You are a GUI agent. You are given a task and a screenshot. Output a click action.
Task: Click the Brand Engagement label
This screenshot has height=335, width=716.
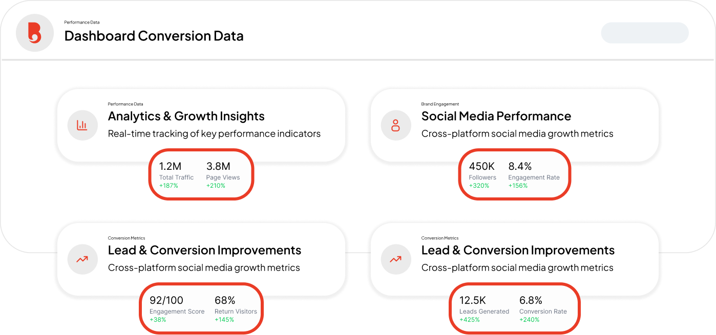point(440,104)
